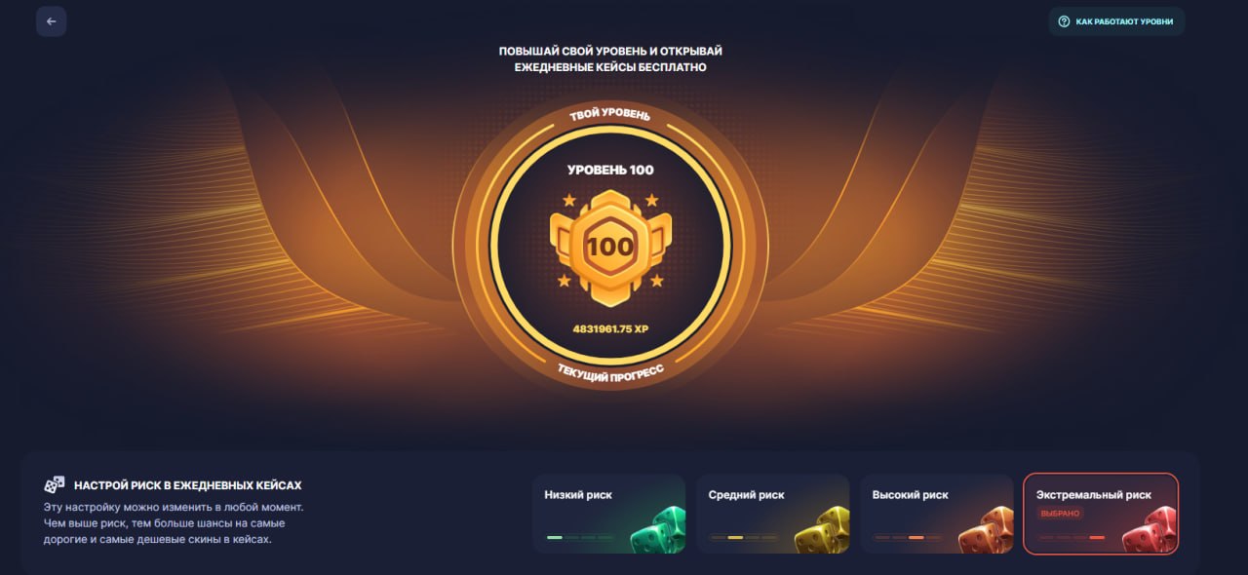Click the ТЕКУЩИЙ ПРОГРЕСС label on the ring
Screen dimensions: 1248x575
pyautogui.click(x=610, y=372)
